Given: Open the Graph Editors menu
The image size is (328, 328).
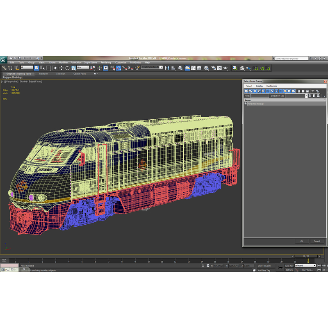Looking at the screenshot, I should point(91,63).
